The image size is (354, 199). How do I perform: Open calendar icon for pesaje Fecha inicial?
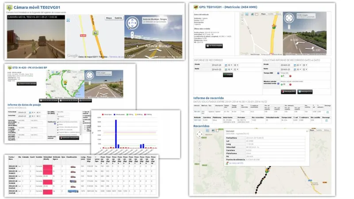click(x=30, y=112)
